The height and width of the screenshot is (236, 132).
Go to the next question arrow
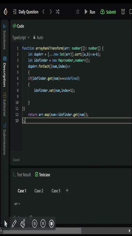51,12
